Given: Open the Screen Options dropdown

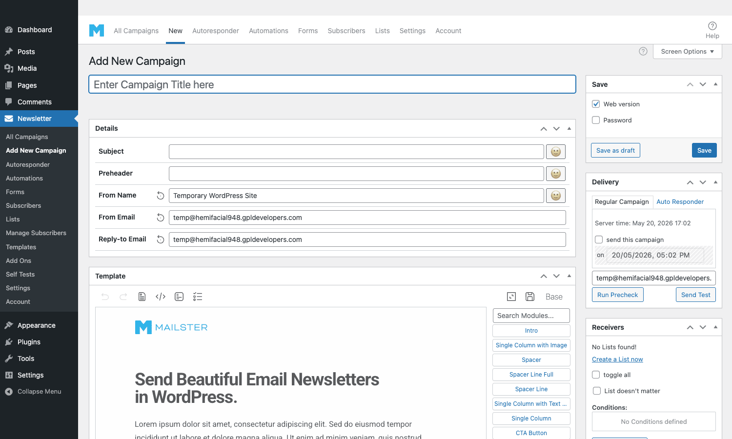Looking at the screenshot, I should [x=688, y=51].
